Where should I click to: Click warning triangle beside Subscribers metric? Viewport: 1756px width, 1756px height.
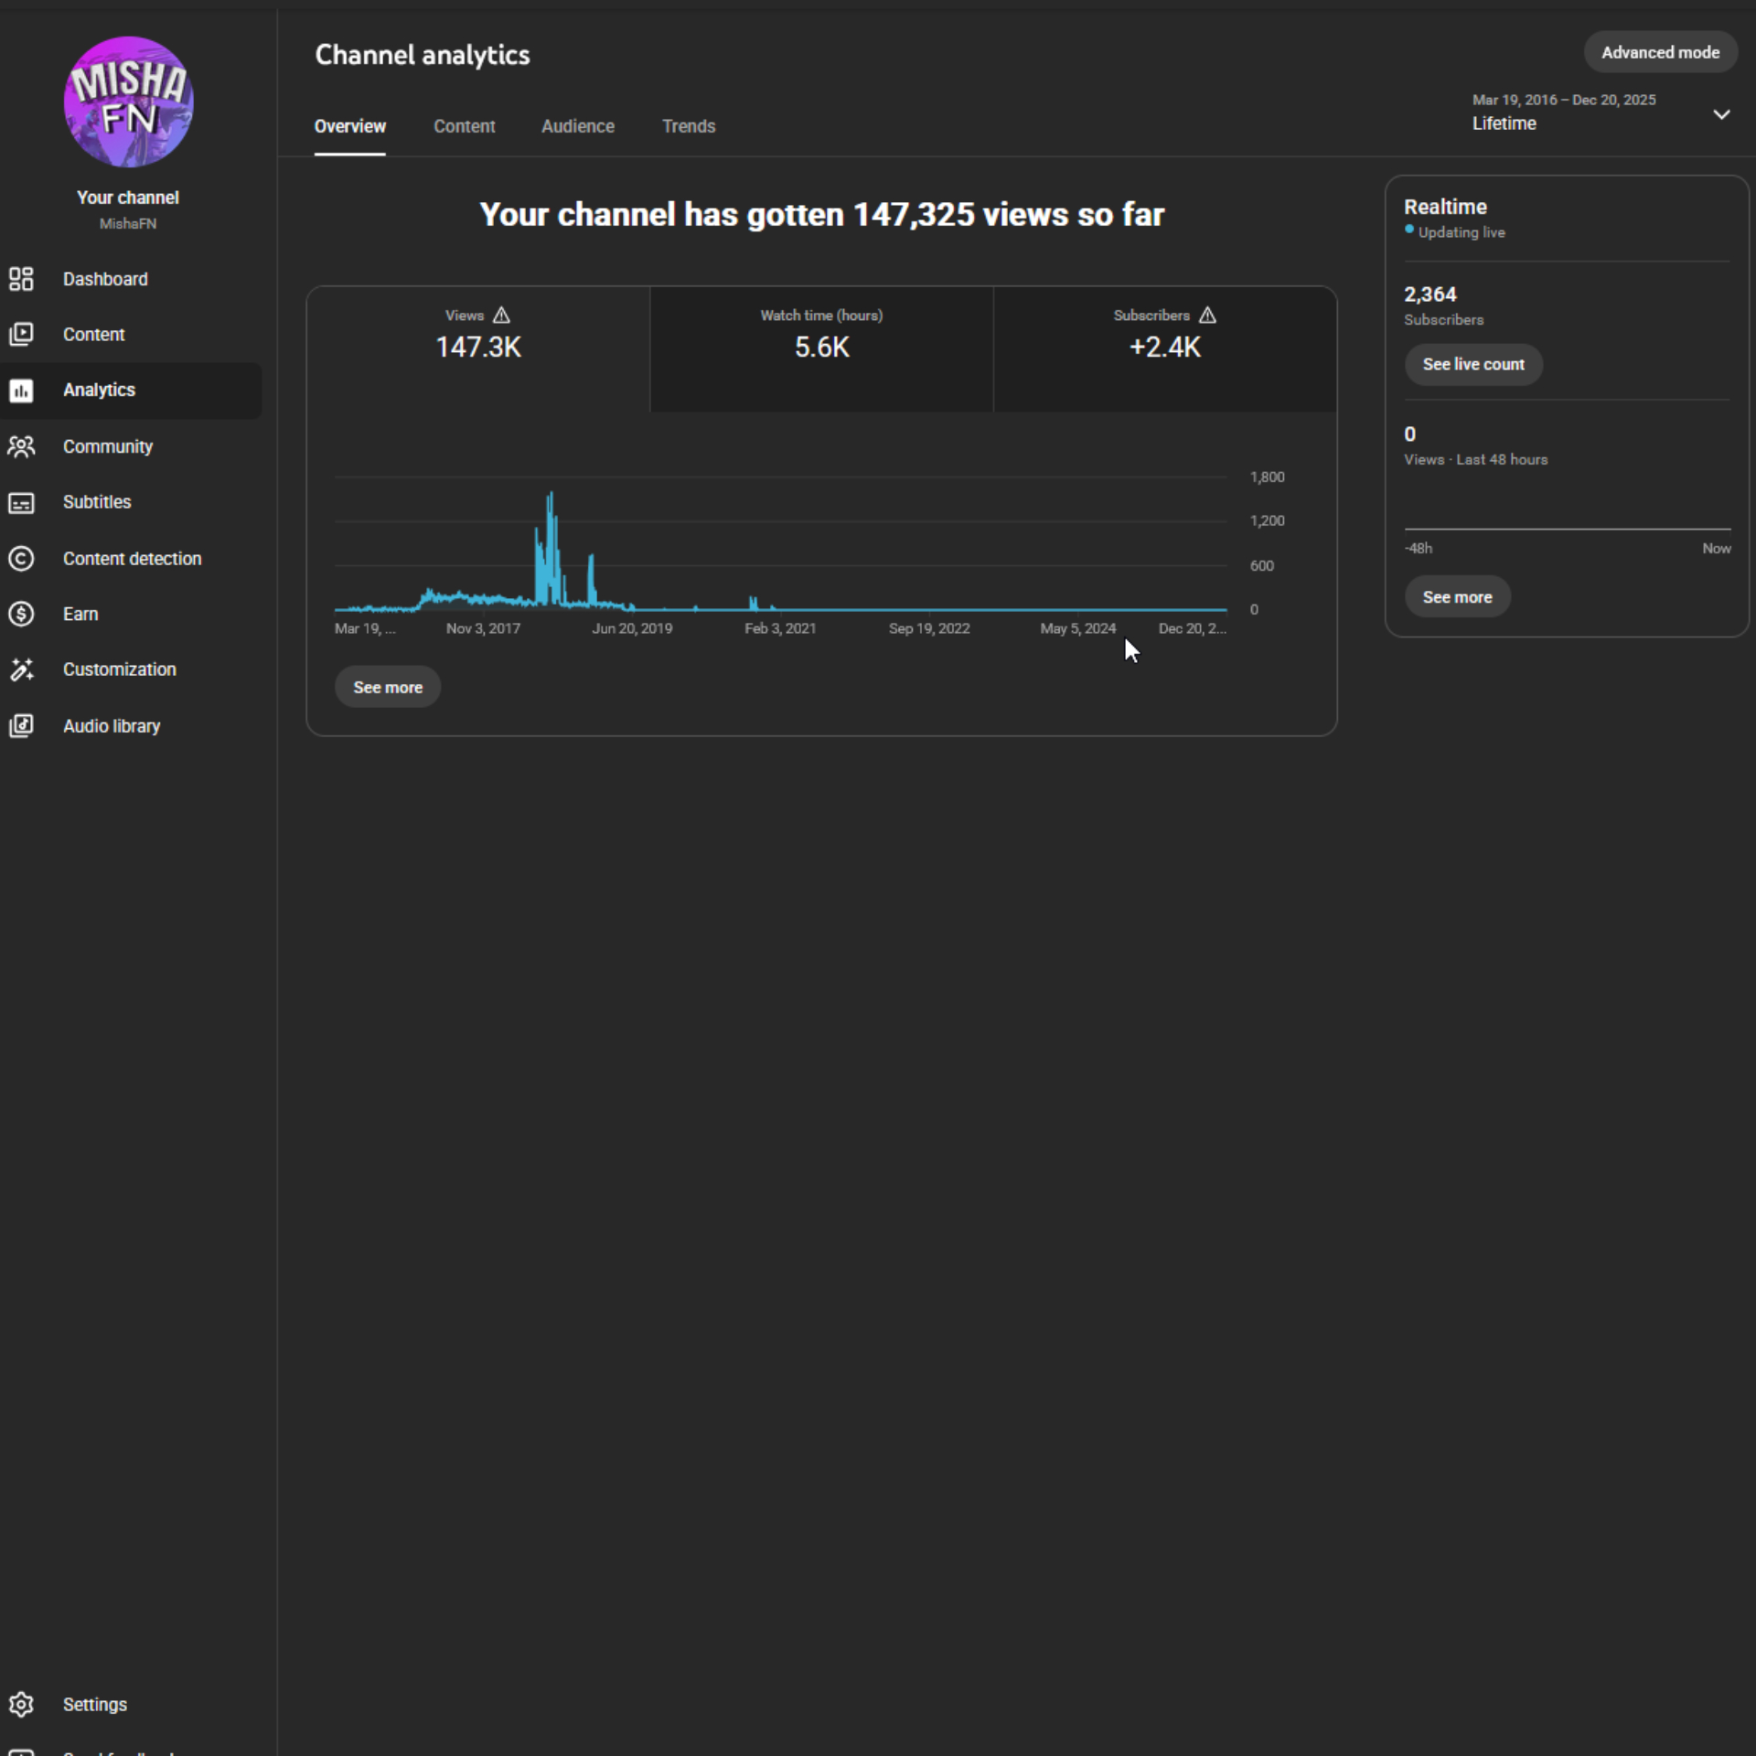coord(1207,316)
